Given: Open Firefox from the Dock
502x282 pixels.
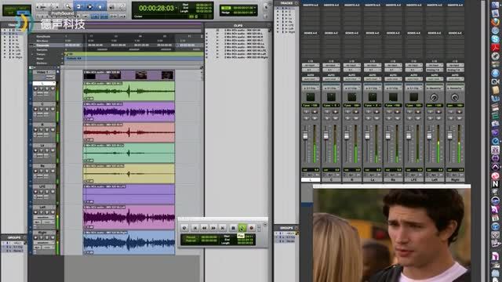Looking at the screenshot, I should pyautogui.click(x=496, y=22).
